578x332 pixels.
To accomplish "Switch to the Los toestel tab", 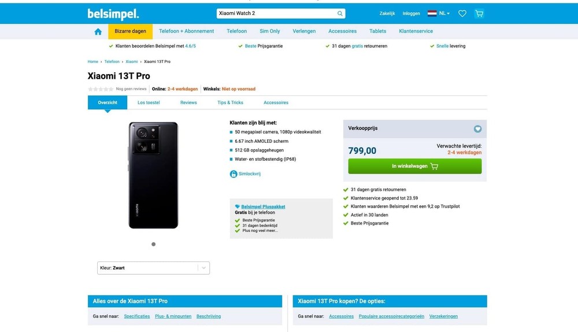I will pyautogui.click(x=149, y=102).
